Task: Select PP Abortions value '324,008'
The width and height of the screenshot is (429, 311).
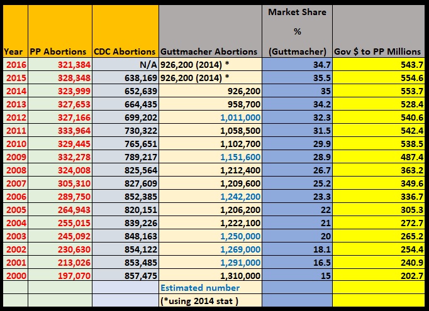Action: coord(74,170)
